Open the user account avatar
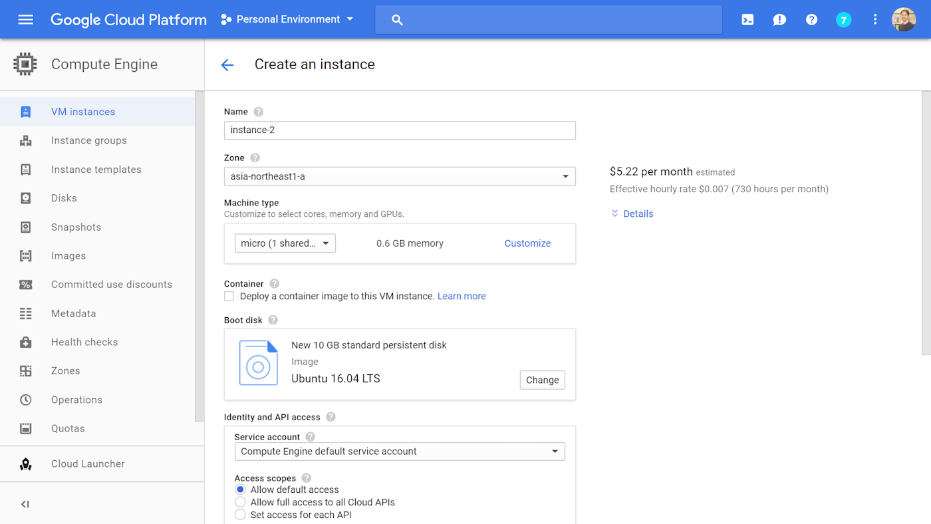The width and height of the screenshot is (931, 524). [x=904, y=20]
